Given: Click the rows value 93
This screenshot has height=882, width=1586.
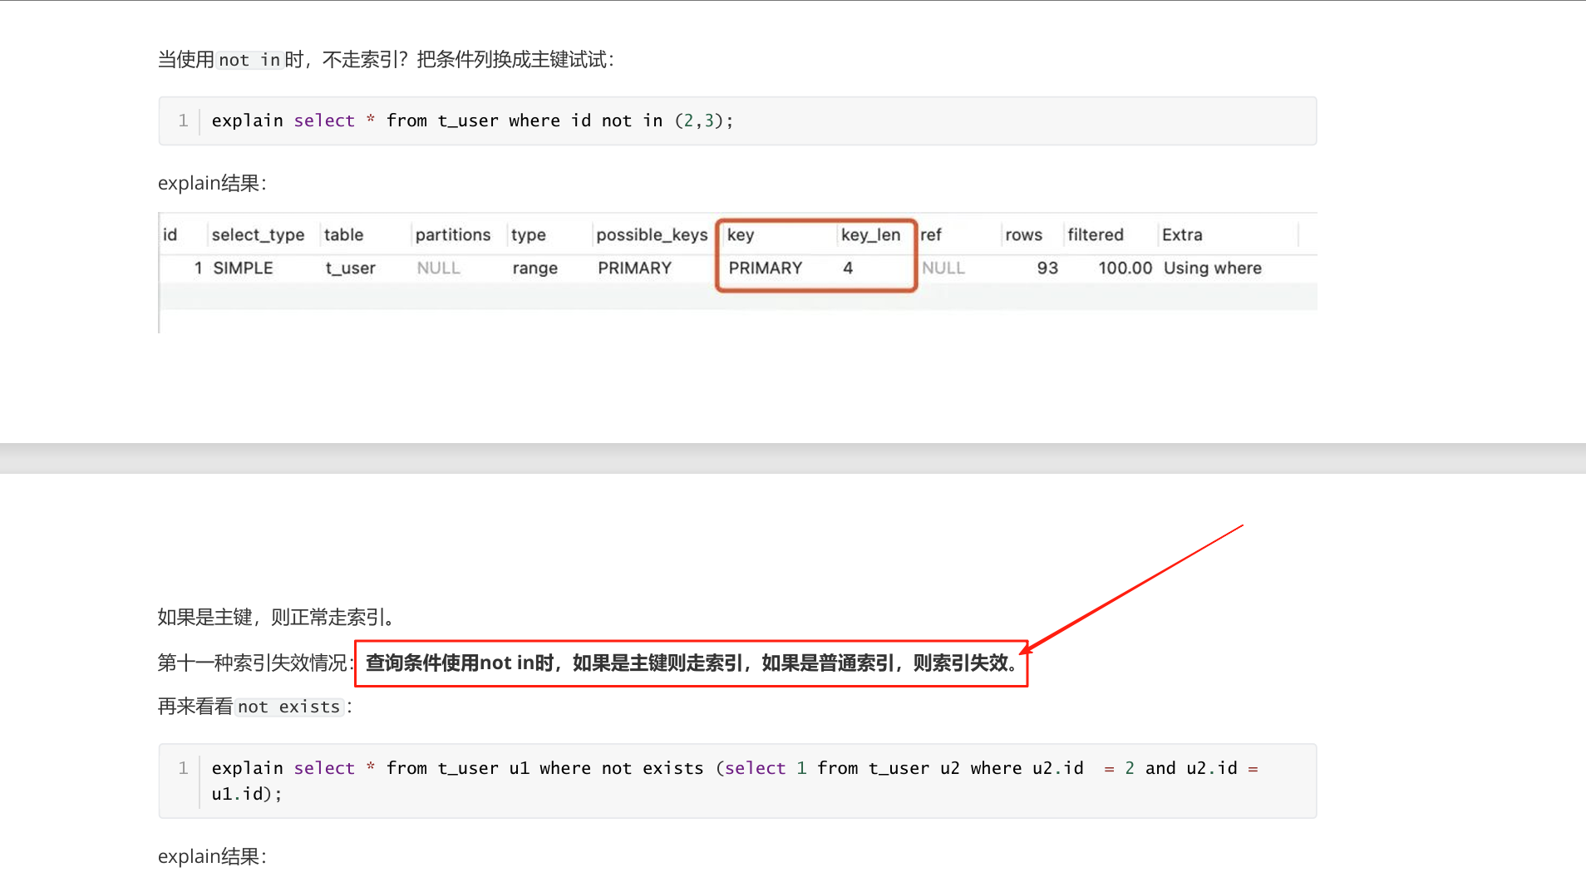Looking at the screenshot, I should pos(1047,269).
